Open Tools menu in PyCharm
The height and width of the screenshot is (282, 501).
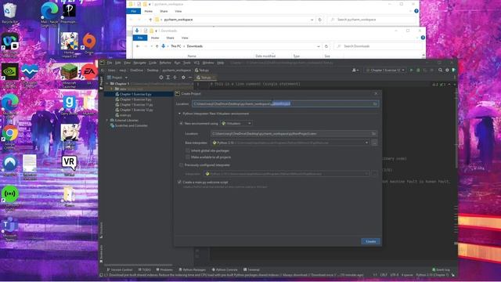point(186,63)
